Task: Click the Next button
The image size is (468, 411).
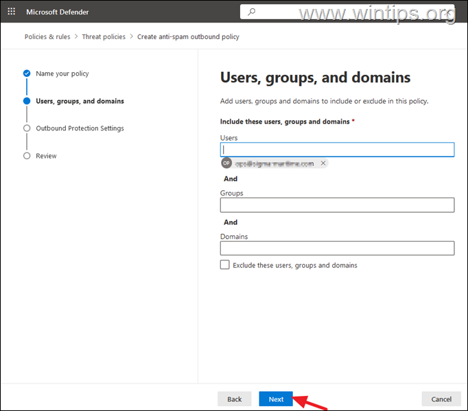Action: point(276,399)
